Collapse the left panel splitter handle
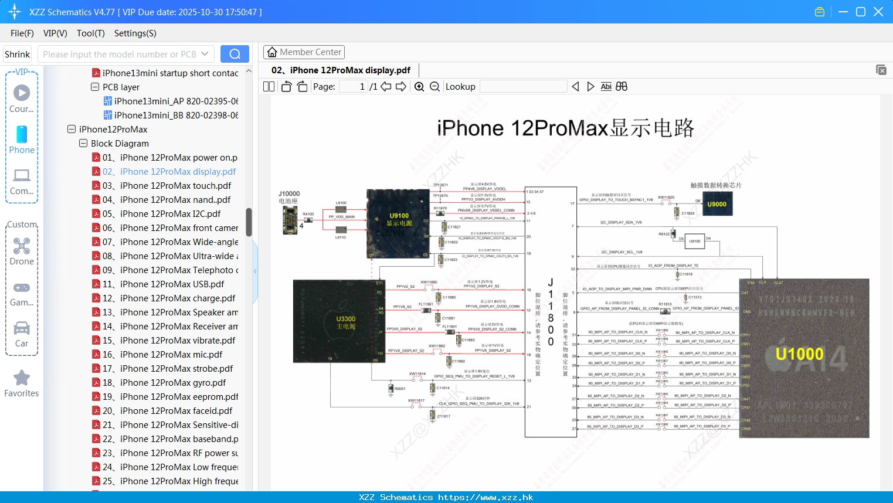The width and height of the screenshot is (893, 503). click(x=255, y=271)
